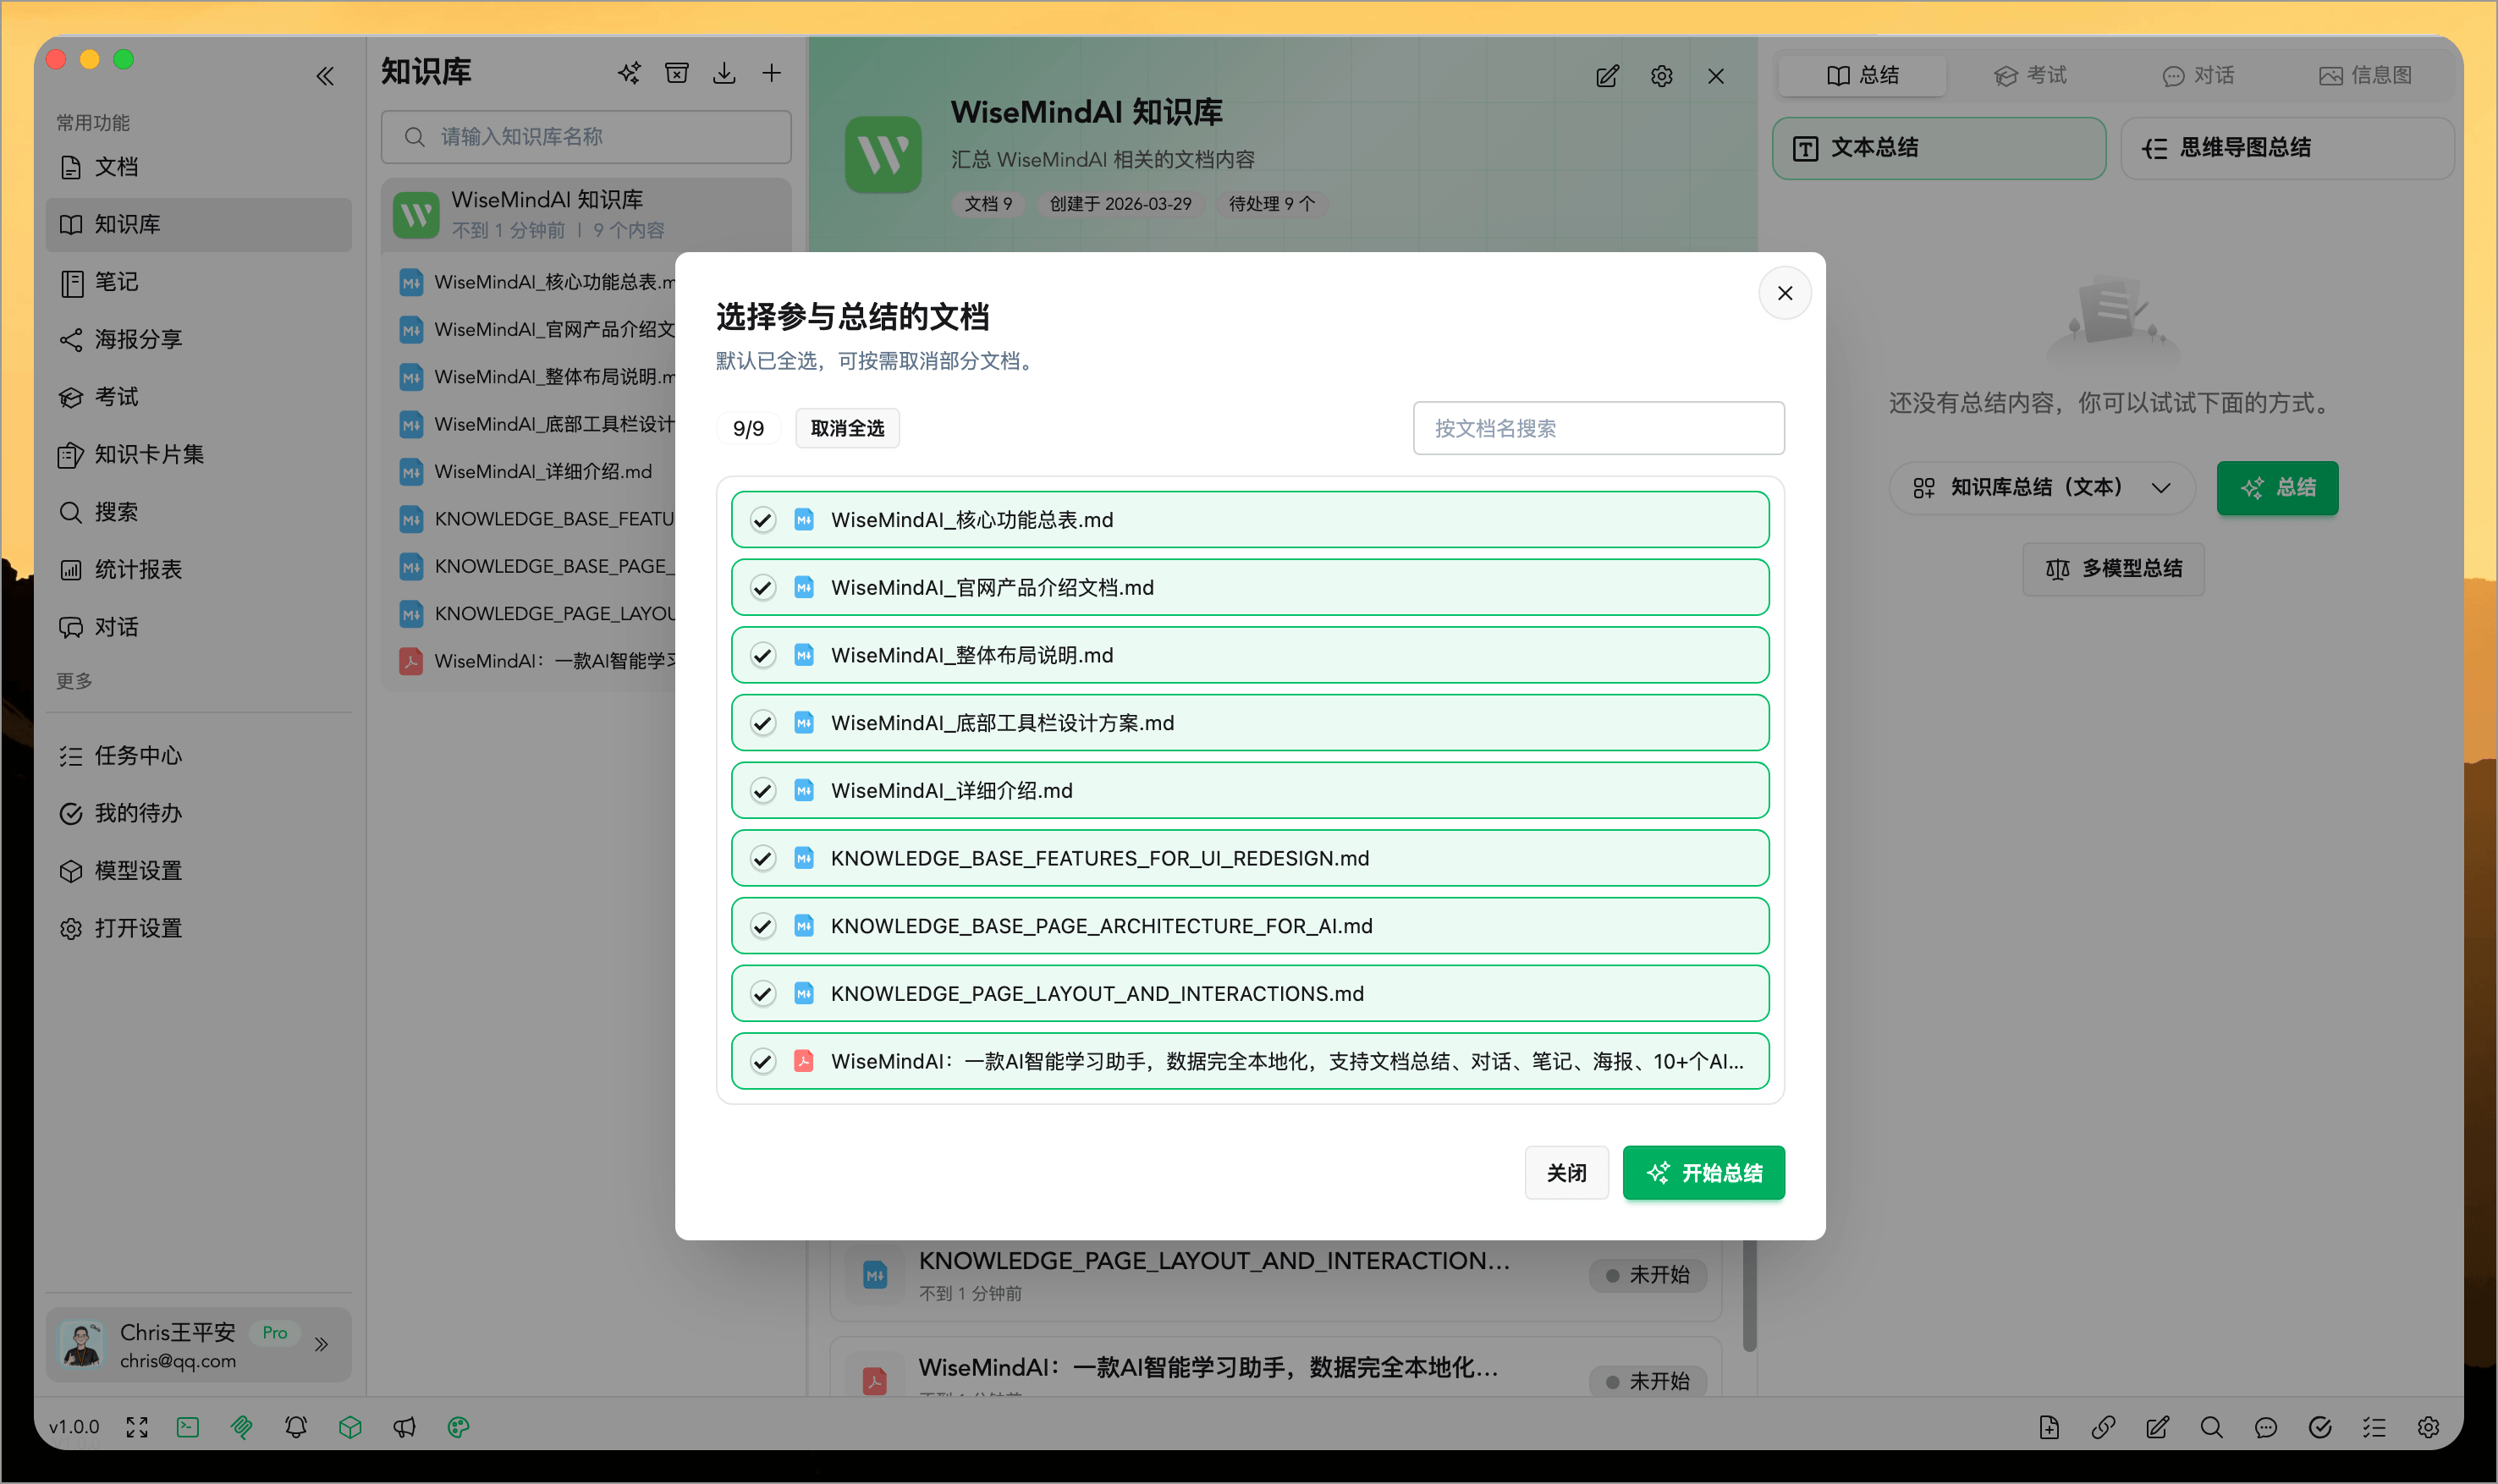Switch to the 考试 tab
Image resolution: width=2498 pixels, height=1484 pixels.
pos(2030,74)
